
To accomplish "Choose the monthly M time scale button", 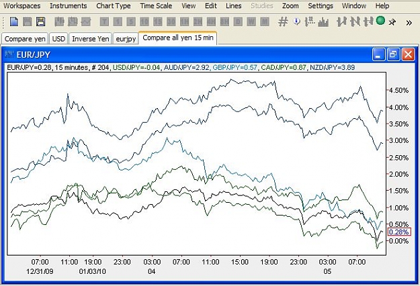I will 265,21.
